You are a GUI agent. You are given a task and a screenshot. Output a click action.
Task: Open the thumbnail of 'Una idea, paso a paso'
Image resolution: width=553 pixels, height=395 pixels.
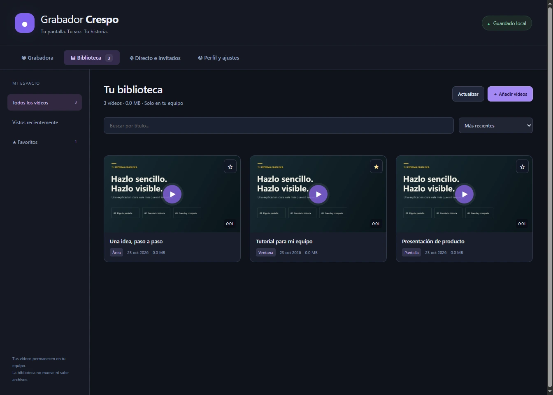coord(172,194)
